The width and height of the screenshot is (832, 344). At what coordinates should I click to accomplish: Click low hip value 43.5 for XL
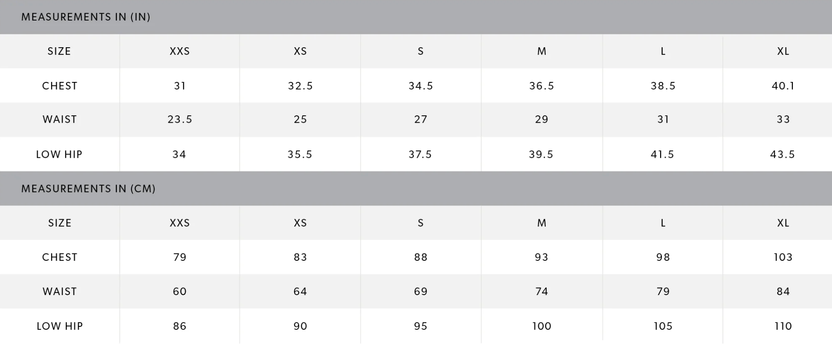[783, 154]
